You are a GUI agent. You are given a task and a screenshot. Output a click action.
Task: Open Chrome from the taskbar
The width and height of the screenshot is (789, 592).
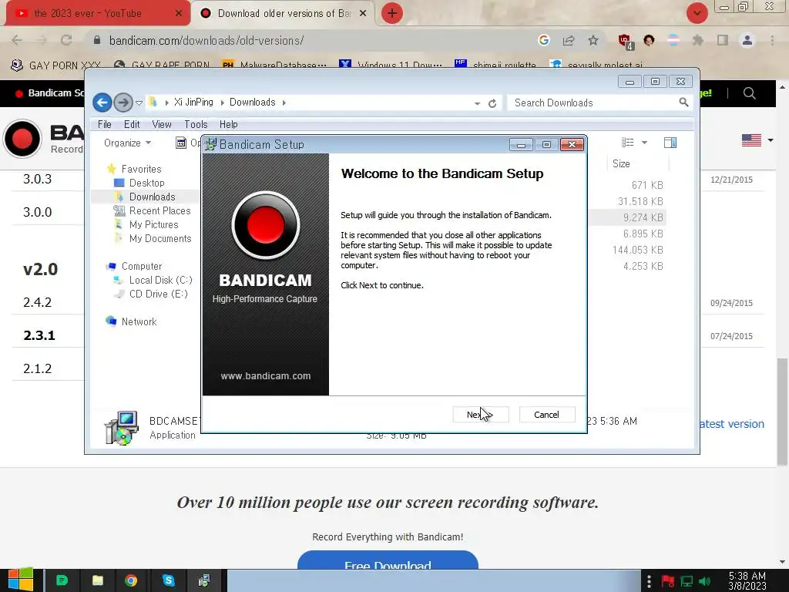(x=131, y=580)
